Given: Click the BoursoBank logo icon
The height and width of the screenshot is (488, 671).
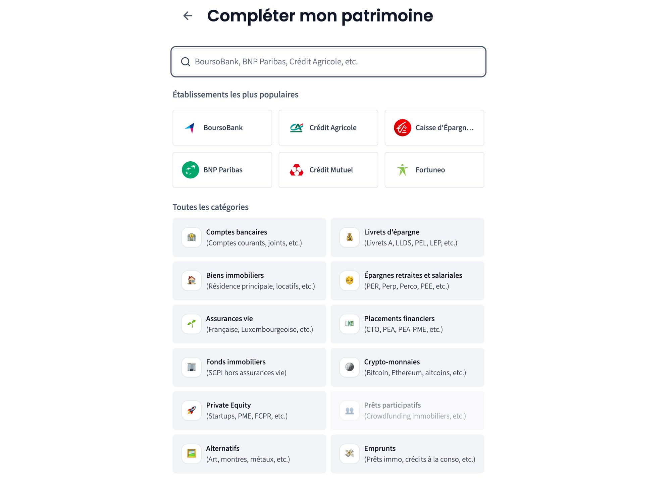Looking at the screenshot, I should tap(190, 128).
